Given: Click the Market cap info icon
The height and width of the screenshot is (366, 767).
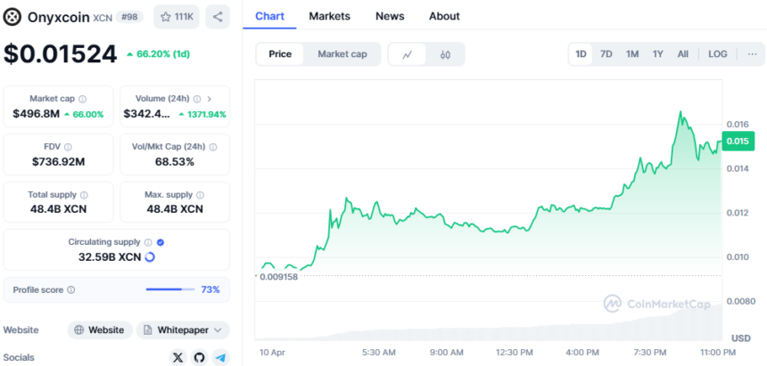Looking at the screenshot, I should [x=83, y=99].
